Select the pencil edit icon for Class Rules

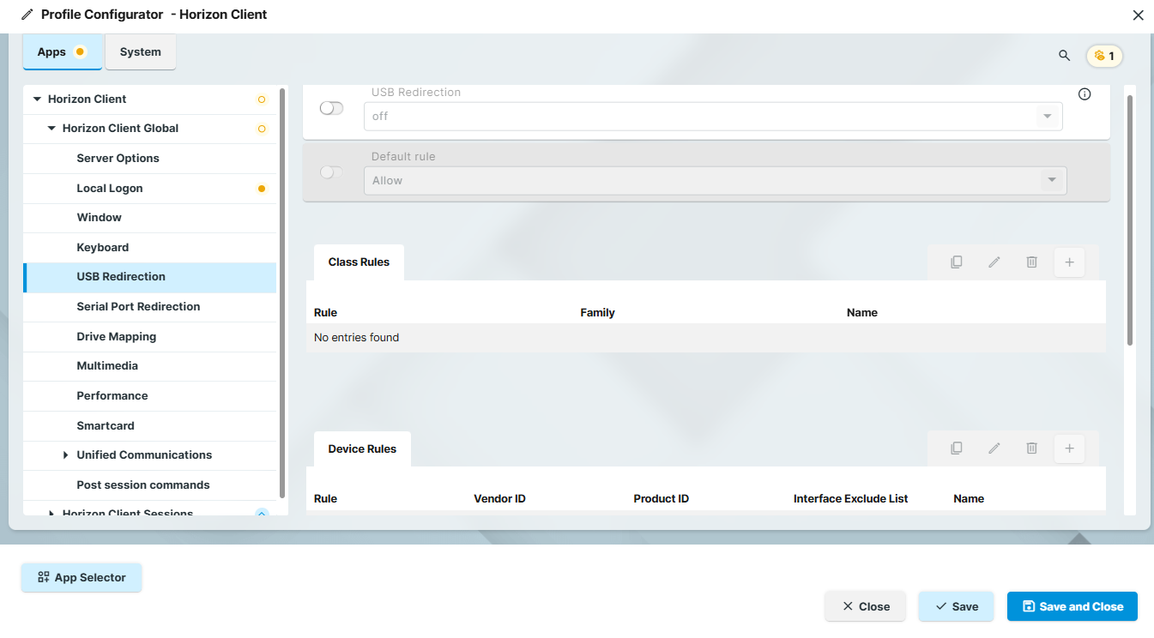[994, 262]
